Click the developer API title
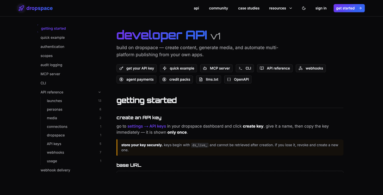The height and width of the screenshot is (195, 383). point(162,36)
